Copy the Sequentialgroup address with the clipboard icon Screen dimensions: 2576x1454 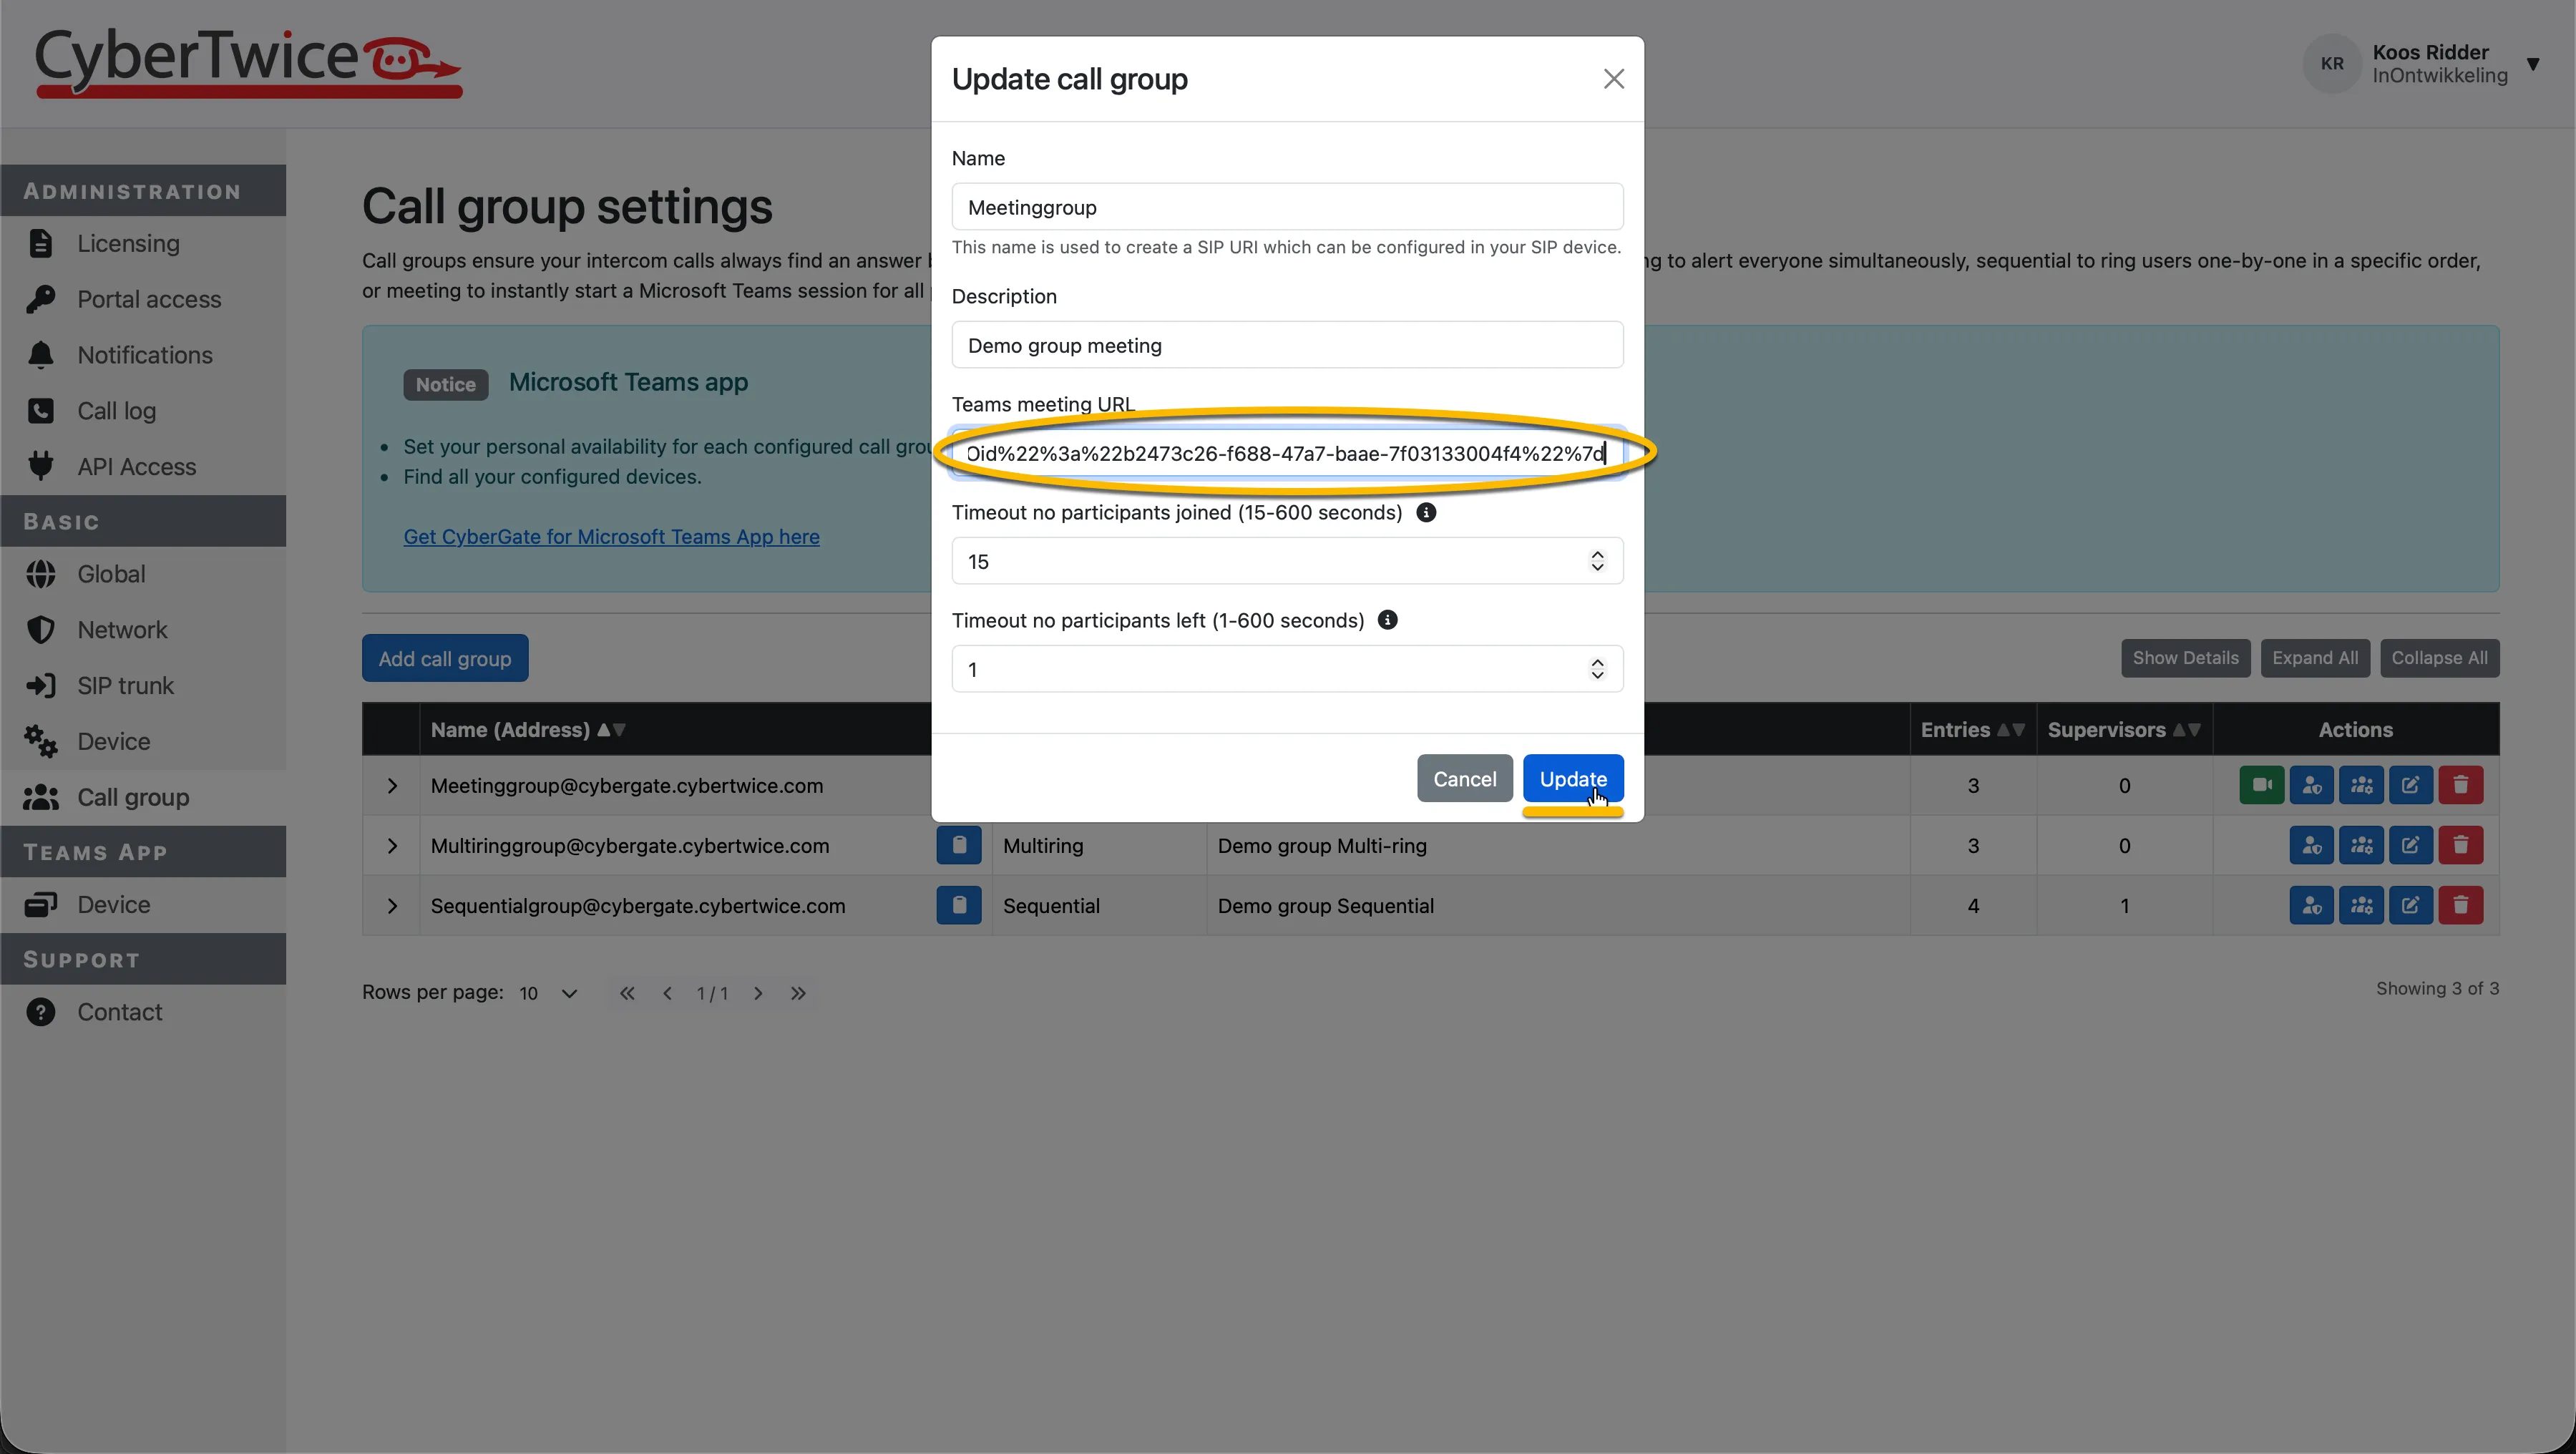(x=958, y=905)
